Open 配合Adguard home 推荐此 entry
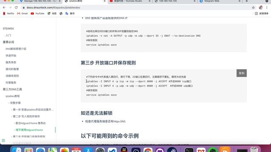Image resolution: width=271 pixels, height=152 pixels. tap(30, 123)
